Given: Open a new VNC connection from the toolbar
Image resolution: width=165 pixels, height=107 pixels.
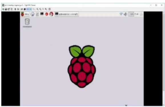Looking at the screenshot, I should (x=3, y=9).
